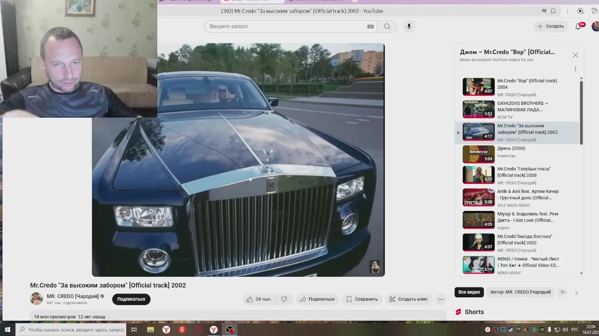Open the taskbar clock showing 22:04
Screen dimensions: 599x336
tap(591, 330)
